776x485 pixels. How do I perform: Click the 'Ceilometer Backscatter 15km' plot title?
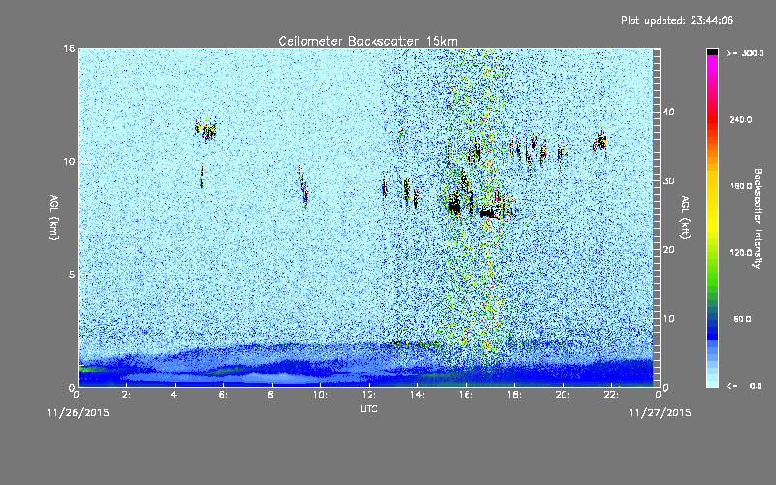click(368, 41)
